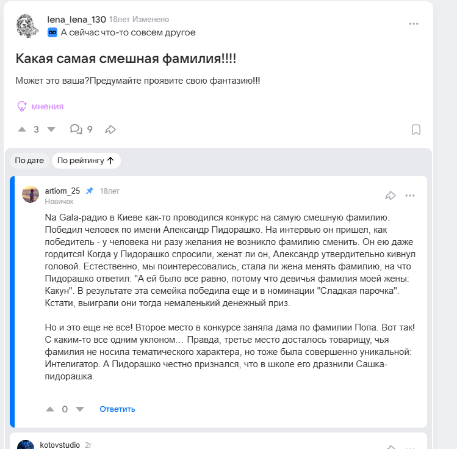
Task: Open the question's comments bubble icon
Action: coord(76,130)
